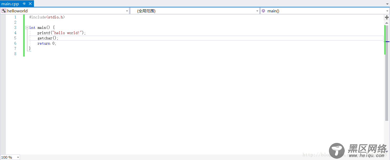This screenshot has height=160, width=390.
Task: Click the editor split window handle
Action: (387, 17)
